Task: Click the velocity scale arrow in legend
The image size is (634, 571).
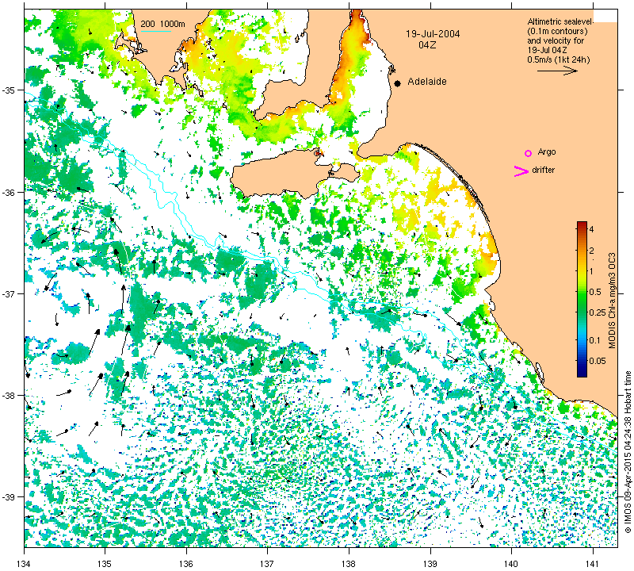Action: [x=557, y=71]
